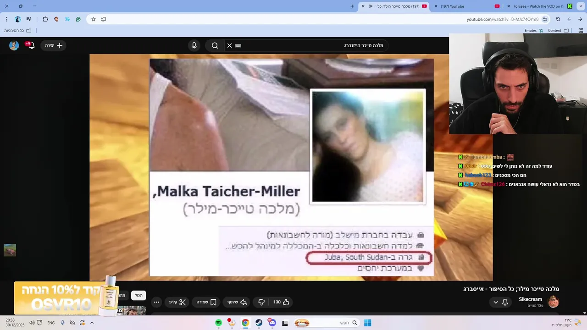Click the שיתוף share button
587x330 pixels.
pyautogui.click(x=237, y=302)
